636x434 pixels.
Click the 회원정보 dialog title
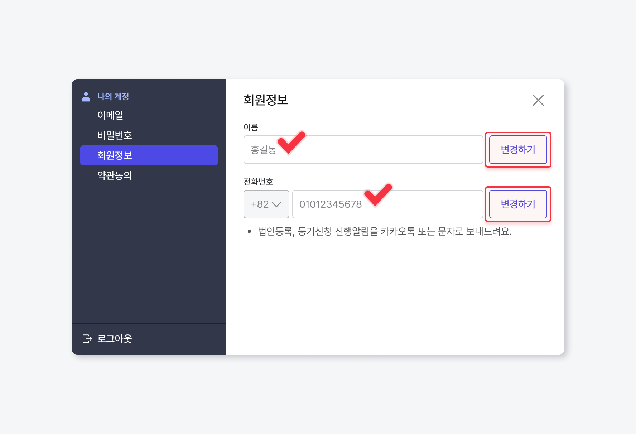(266, 100)
